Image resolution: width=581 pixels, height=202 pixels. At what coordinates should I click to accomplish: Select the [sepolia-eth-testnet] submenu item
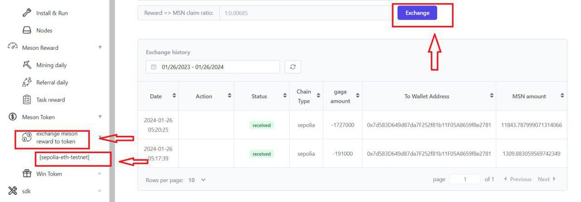[64, 158]
